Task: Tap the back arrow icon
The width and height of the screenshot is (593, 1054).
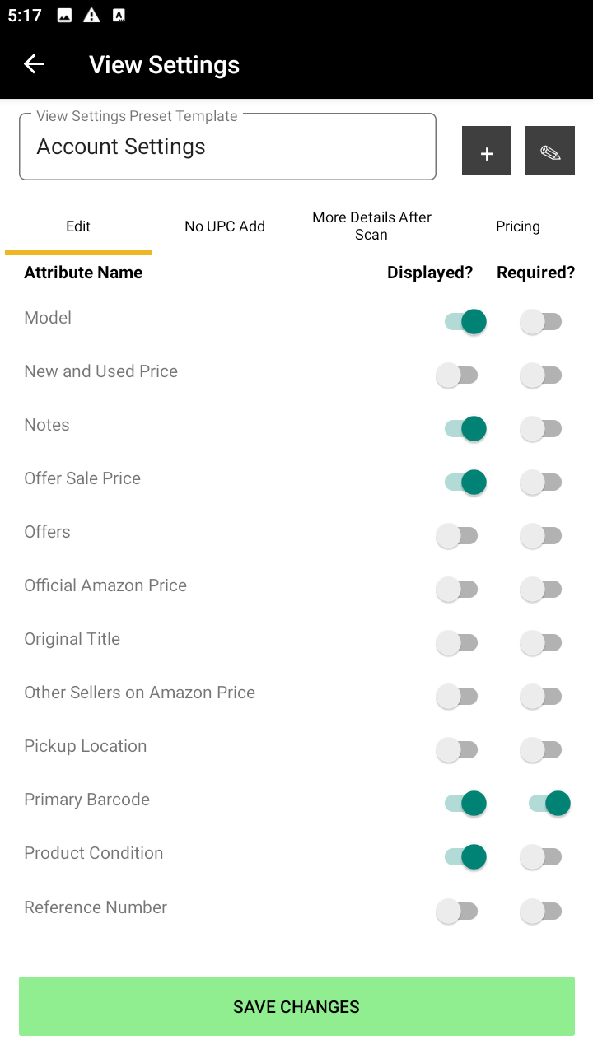Action: (34, 64)
